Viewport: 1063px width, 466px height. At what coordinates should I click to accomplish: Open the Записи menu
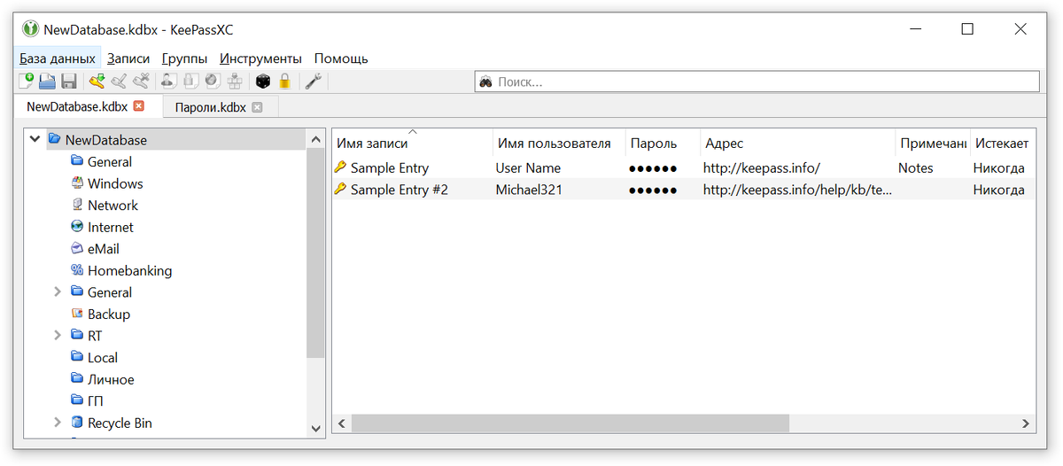coord(128,58)
